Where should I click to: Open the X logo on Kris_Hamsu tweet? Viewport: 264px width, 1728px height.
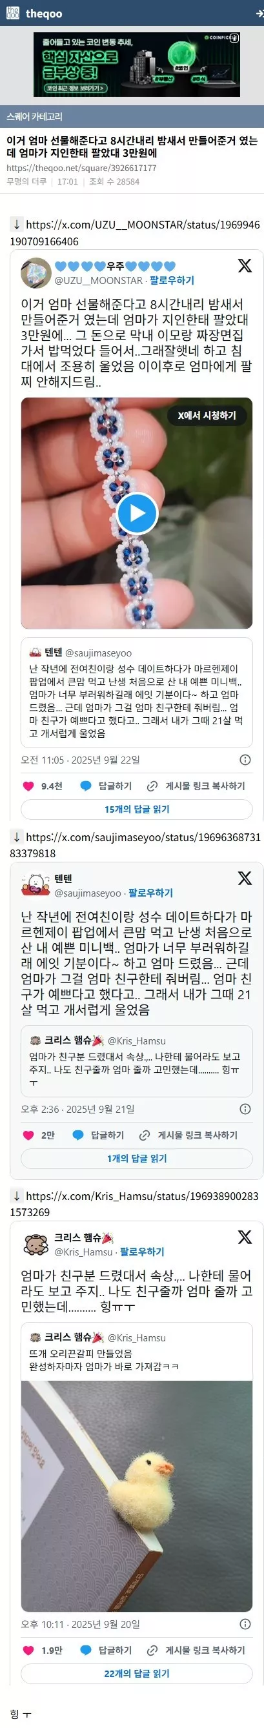coord(245,1237)
